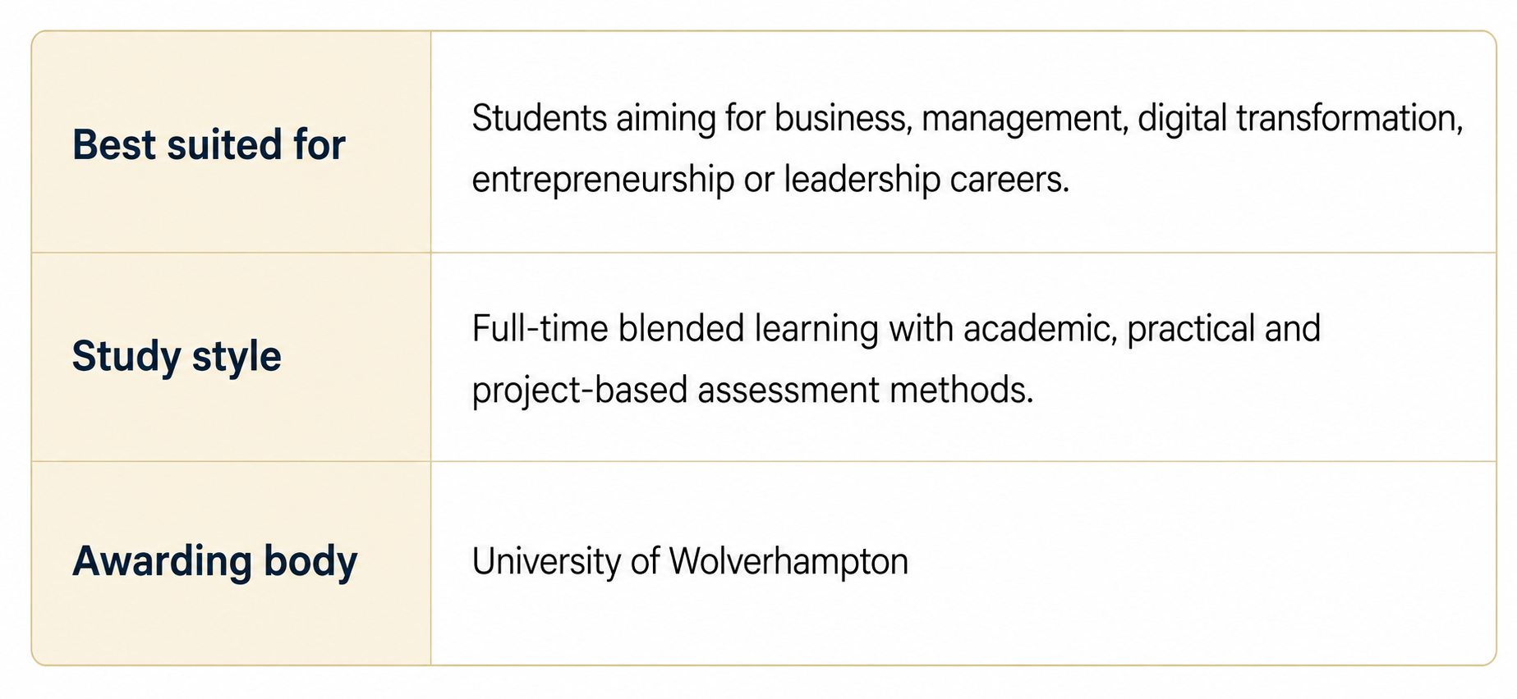Click the word 'Students' in first row
Viewport: 1517px width, 699px height.
[x=540, y=119]
